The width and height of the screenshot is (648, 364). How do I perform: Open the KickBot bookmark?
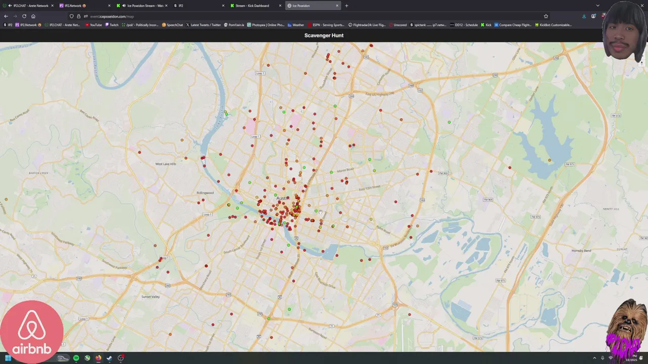[x=553, y=25]
